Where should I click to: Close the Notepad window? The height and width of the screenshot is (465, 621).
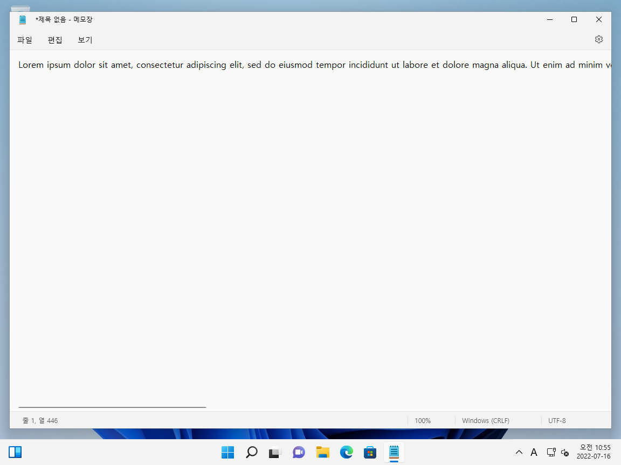(x=598, y=19)
